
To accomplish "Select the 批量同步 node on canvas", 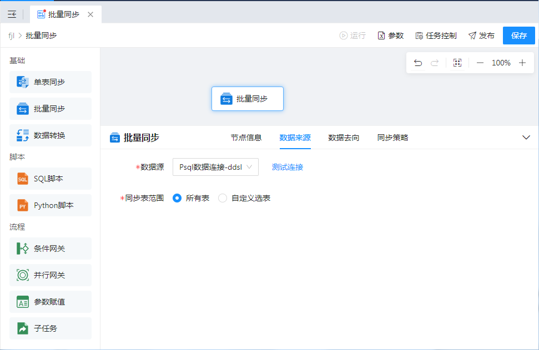I will 248,99.
